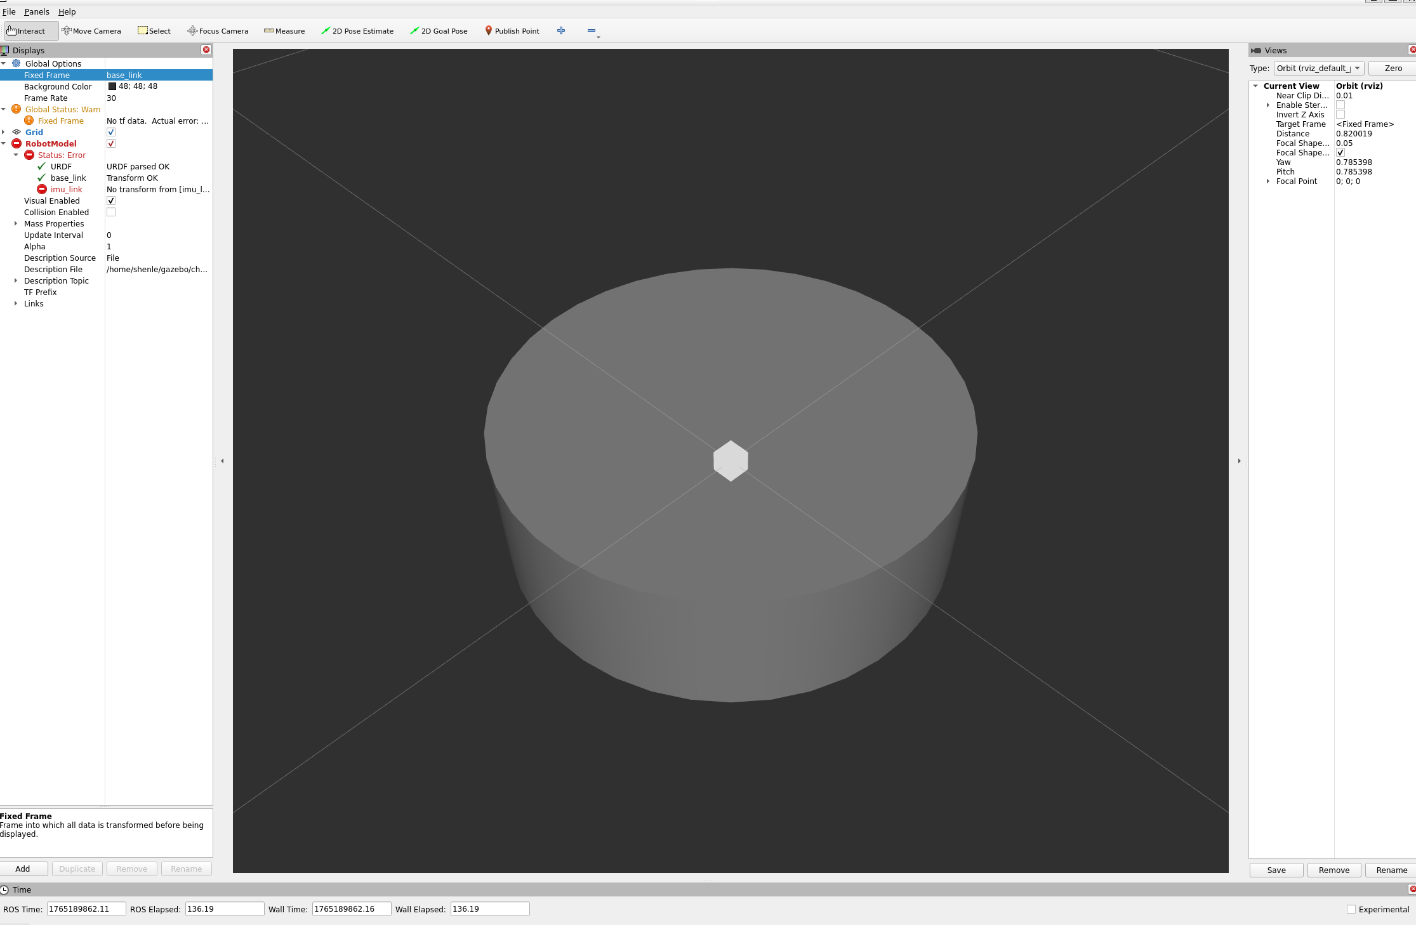
Task: Open the view Type dropdown
Action: coord(1318,68)
